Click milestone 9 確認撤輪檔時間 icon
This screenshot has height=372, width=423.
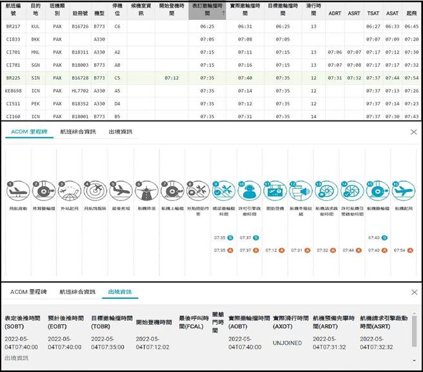pyautogui.click(x=223, y=191)
